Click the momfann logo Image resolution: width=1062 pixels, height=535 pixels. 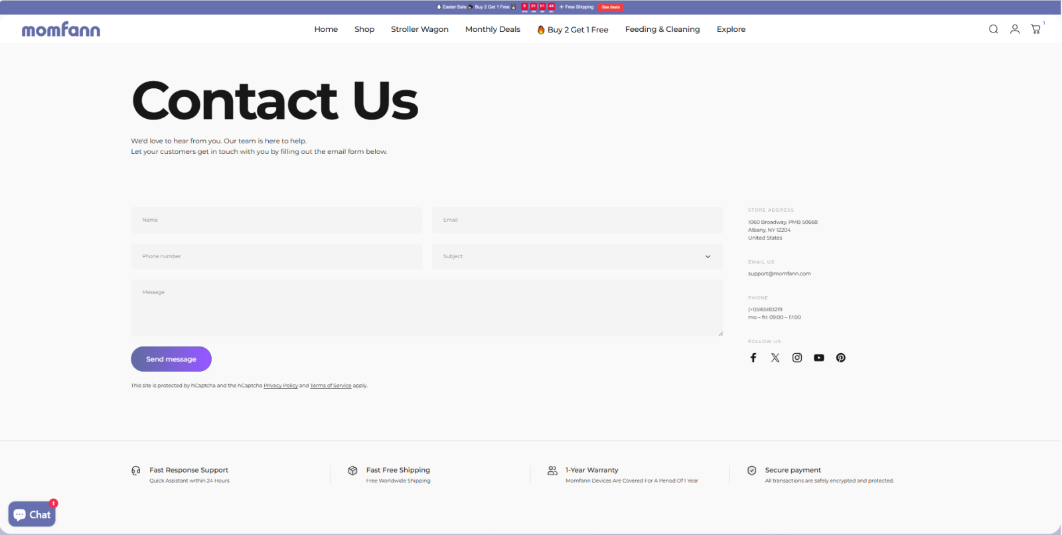tap(61, 29)
